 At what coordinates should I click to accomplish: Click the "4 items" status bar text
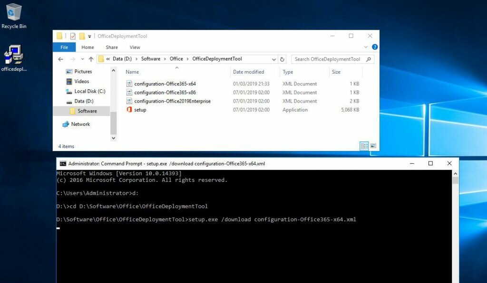click(66, 147)
